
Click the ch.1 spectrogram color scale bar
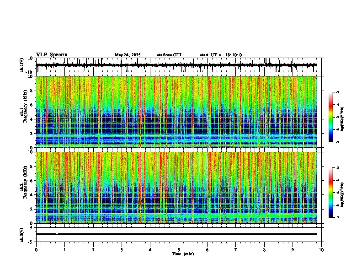pyautogui.click(x=331, y=117)
